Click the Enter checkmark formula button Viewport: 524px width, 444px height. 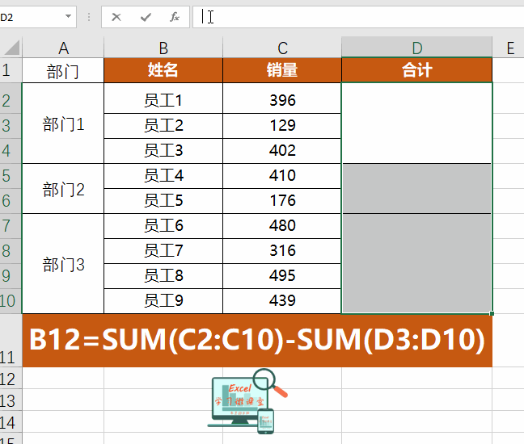146,17
